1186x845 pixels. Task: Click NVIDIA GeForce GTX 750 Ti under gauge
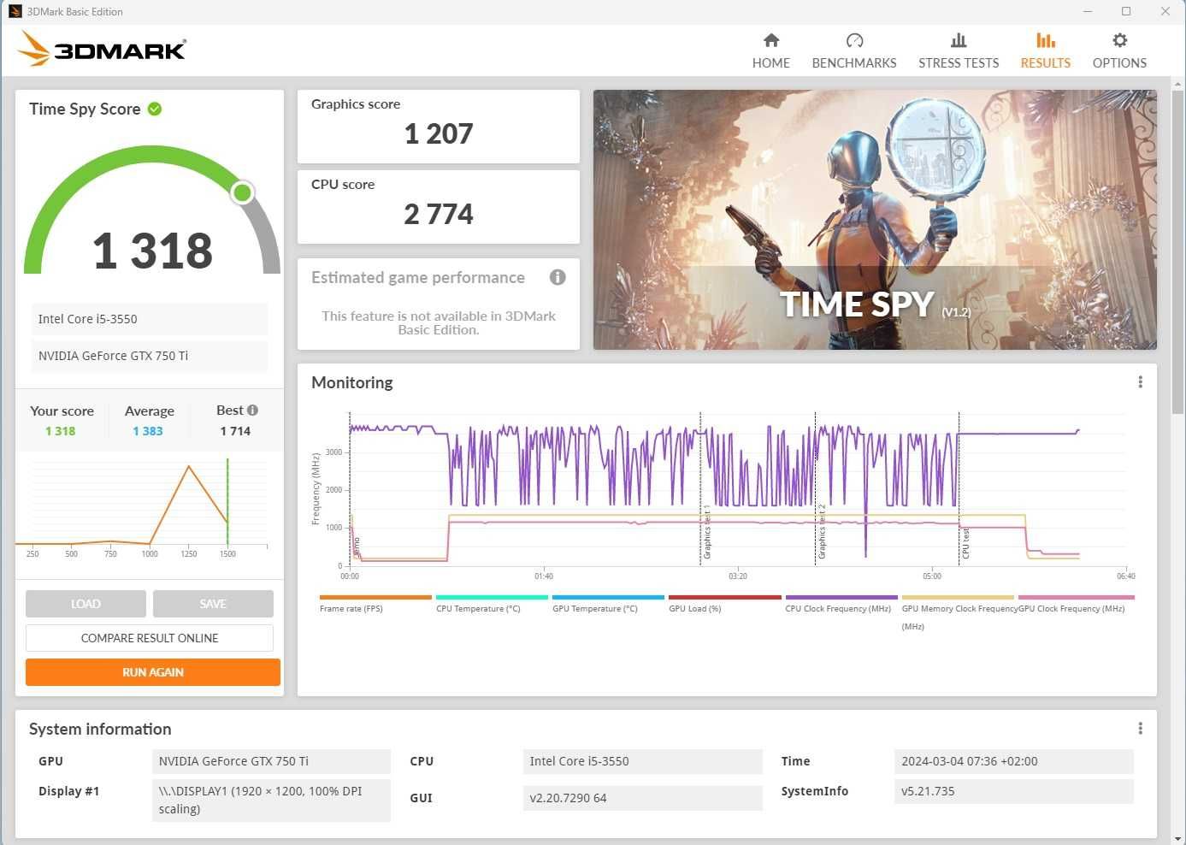[x=150, y=356]
